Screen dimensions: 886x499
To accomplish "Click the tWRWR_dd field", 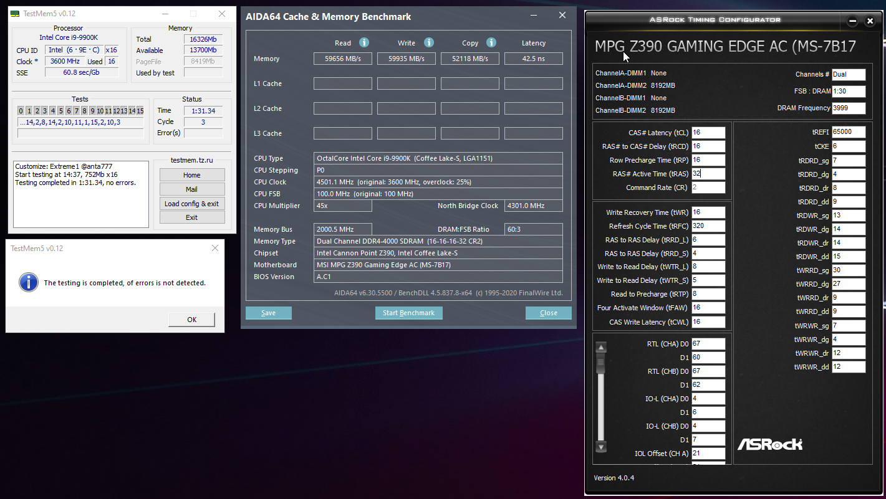I will (x=849, y=367).
